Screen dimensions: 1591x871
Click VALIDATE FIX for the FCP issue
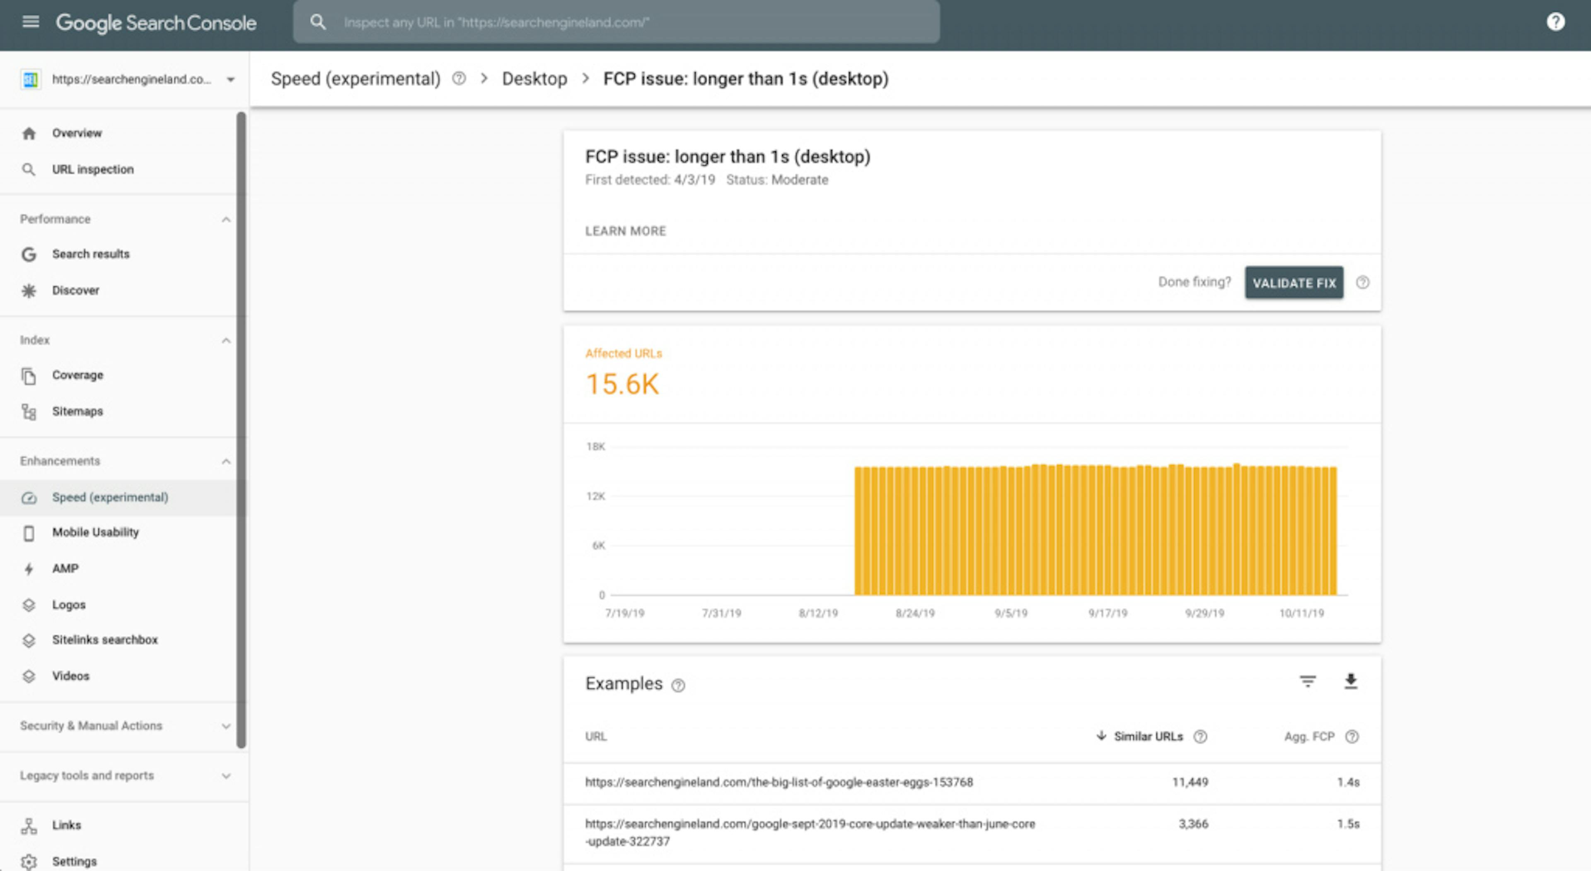[1294, 282]
